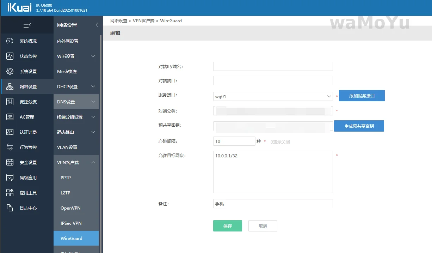The height and width of the screenshot is (253, 432).
Task: Click the System Settings gear icon
Action: [x=10, y=72]
